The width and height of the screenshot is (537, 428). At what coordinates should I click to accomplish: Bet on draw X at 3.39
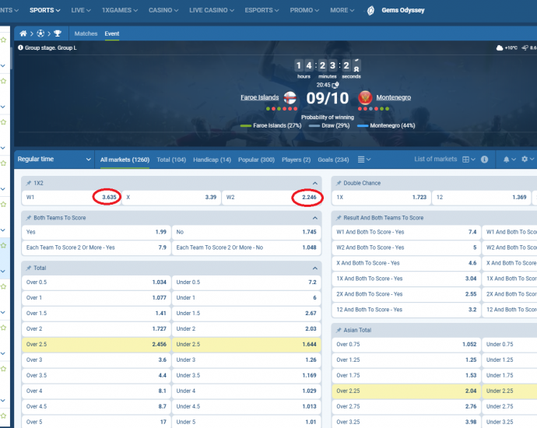(171, 198)
